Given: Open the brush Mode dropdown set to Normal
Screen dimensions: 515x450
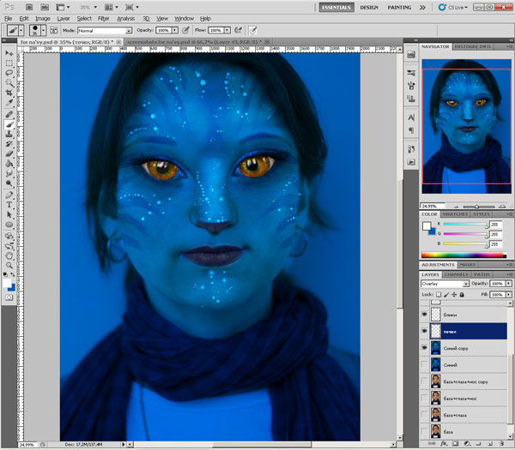Looking at the screenshot, I should pos(104,30).
